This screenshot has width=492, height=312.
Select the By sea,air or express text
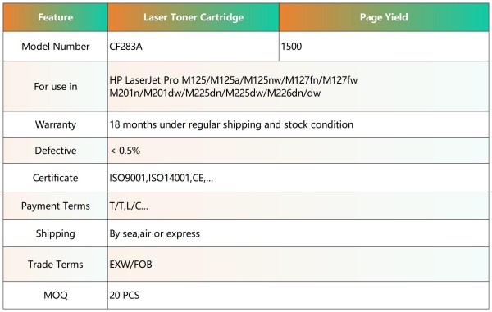click(x=154, y=233)
